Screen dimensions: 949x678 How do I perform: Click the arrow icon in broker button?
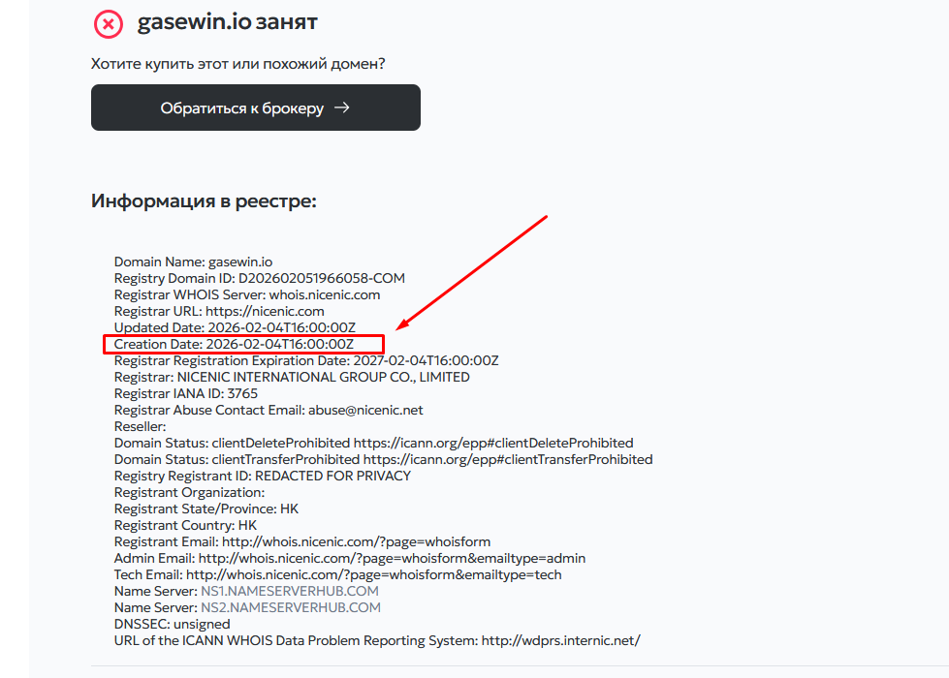[x=341, y=108]
